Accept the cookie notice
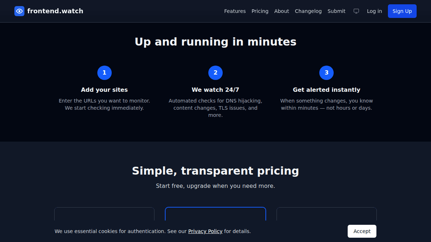Screen dimensions: 431x242 [362, 231]
